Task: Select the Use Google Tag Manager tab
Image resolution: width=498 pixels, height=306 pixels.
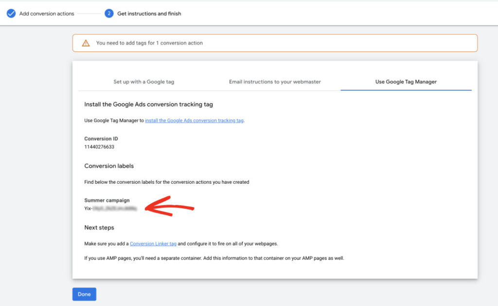Action: point(406,82)
